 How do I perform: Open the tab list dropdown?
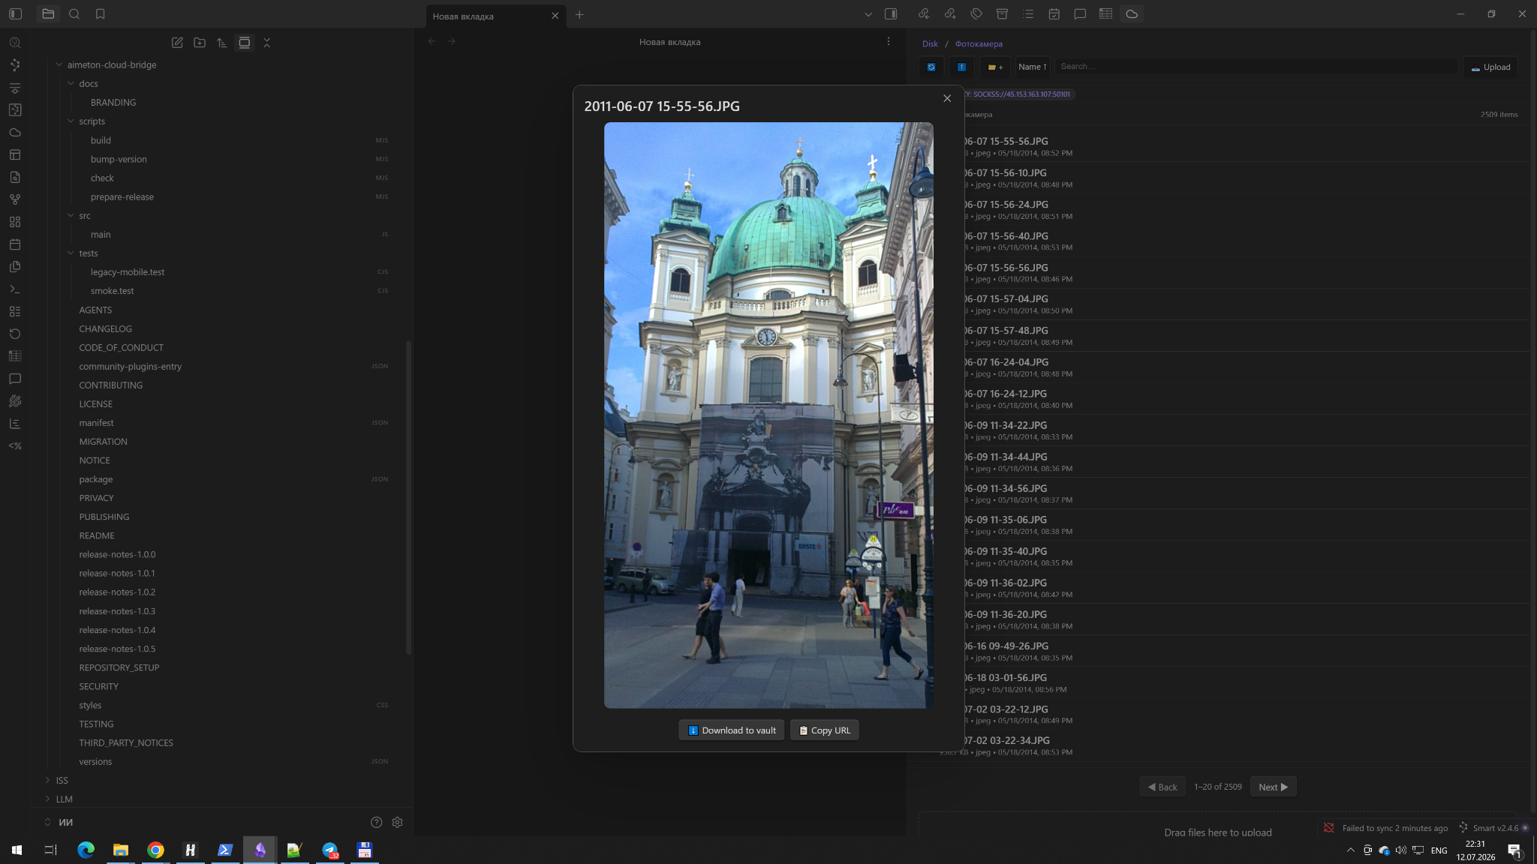click(x=868, y=14)
